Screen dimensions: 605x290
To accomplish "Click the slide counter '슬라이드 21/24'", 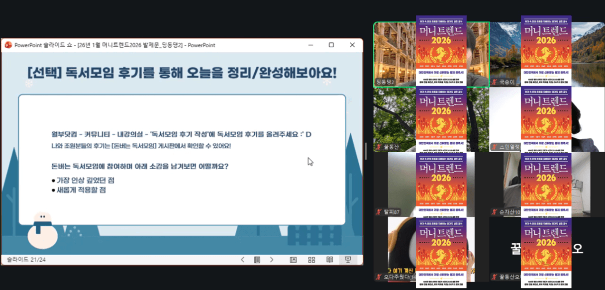I will coord(26,260).
